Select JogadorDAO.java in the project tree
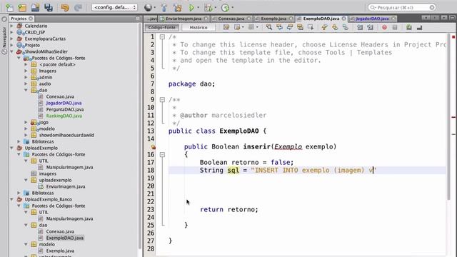This screenshot has height=257, width=457. (64, 103)
